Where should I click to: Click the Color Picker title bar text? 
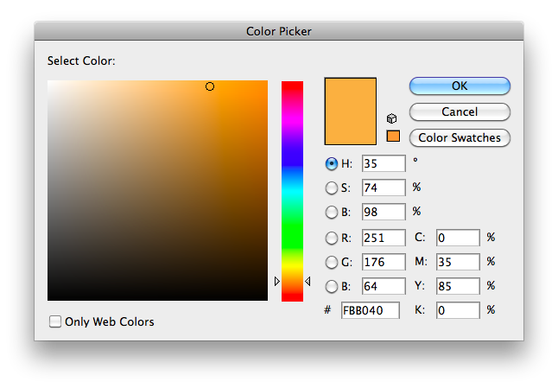tap(279, 31)
